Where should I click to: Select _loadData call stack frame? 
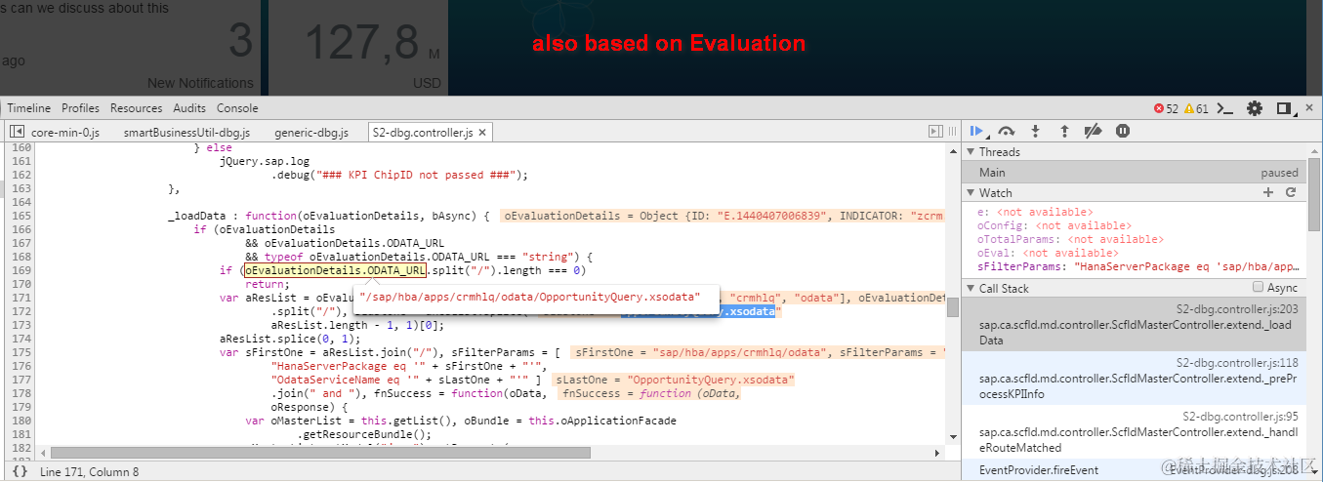tap(1135, 325)
